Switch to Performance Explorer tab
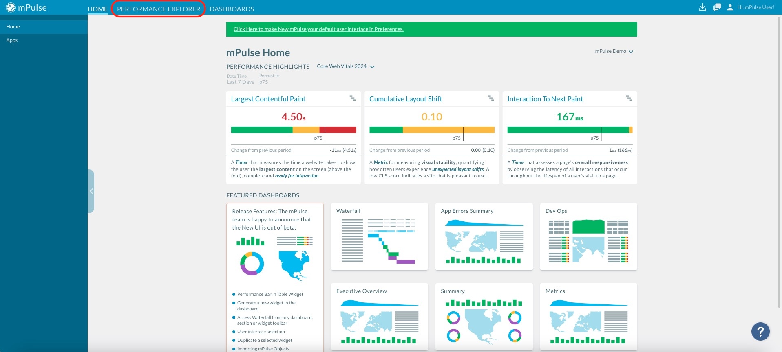This screenshot has width=782, height=352. (x=158, y=9)
